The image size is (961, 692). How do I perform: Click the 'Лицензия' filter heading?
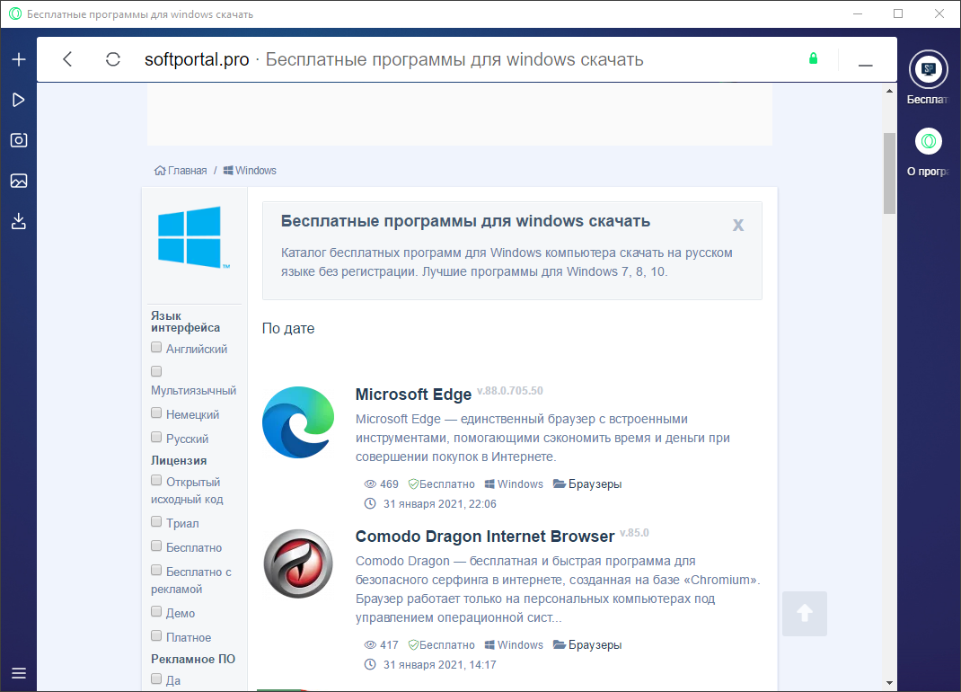pyautogui.click(x=179, y=461)
